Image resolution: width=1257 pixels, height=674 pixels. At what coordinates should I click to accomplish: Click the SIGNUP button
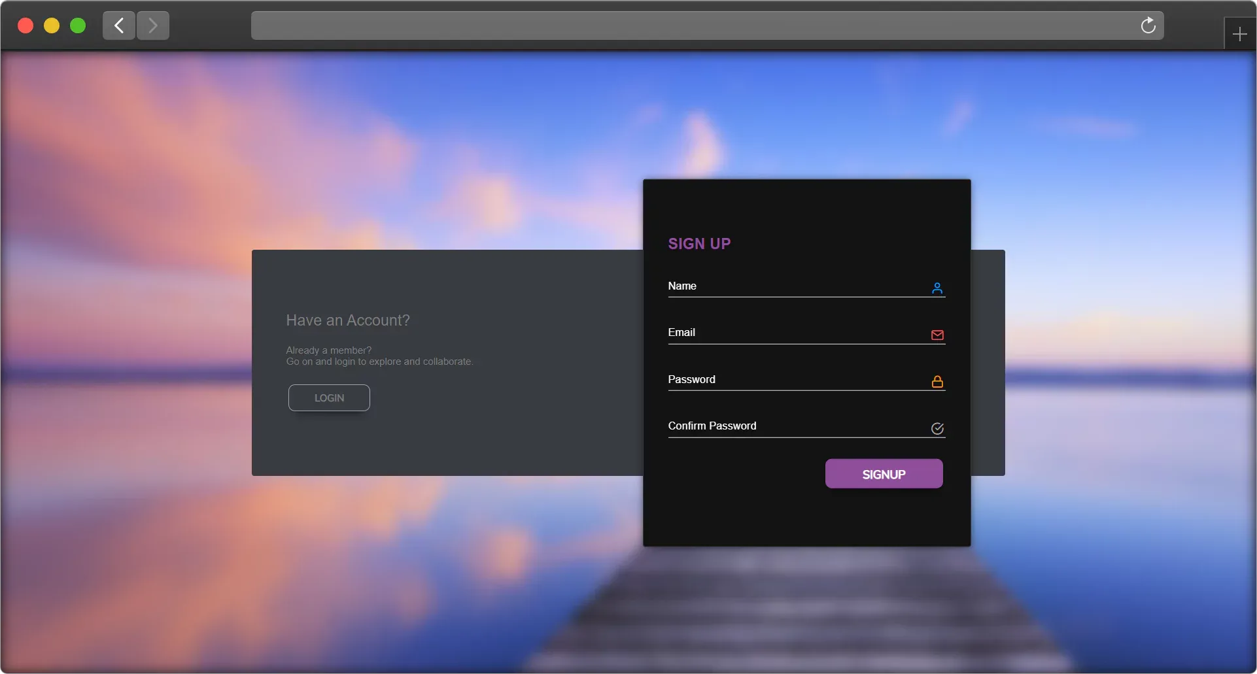pyautogui.click(x=884, y=474)
